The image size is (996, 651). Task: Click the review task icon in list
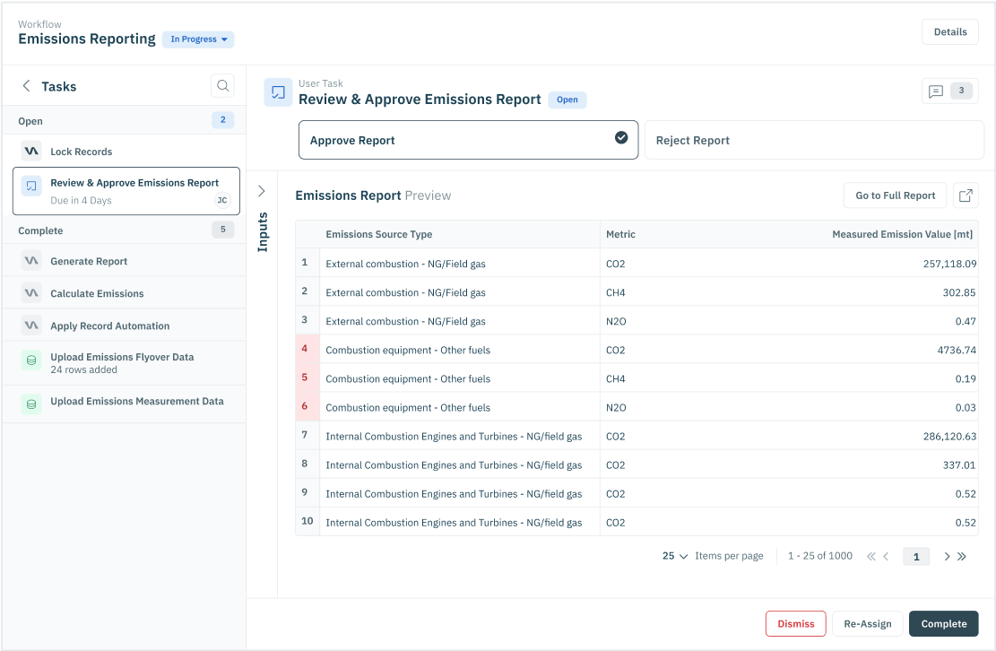coord(31,187)
